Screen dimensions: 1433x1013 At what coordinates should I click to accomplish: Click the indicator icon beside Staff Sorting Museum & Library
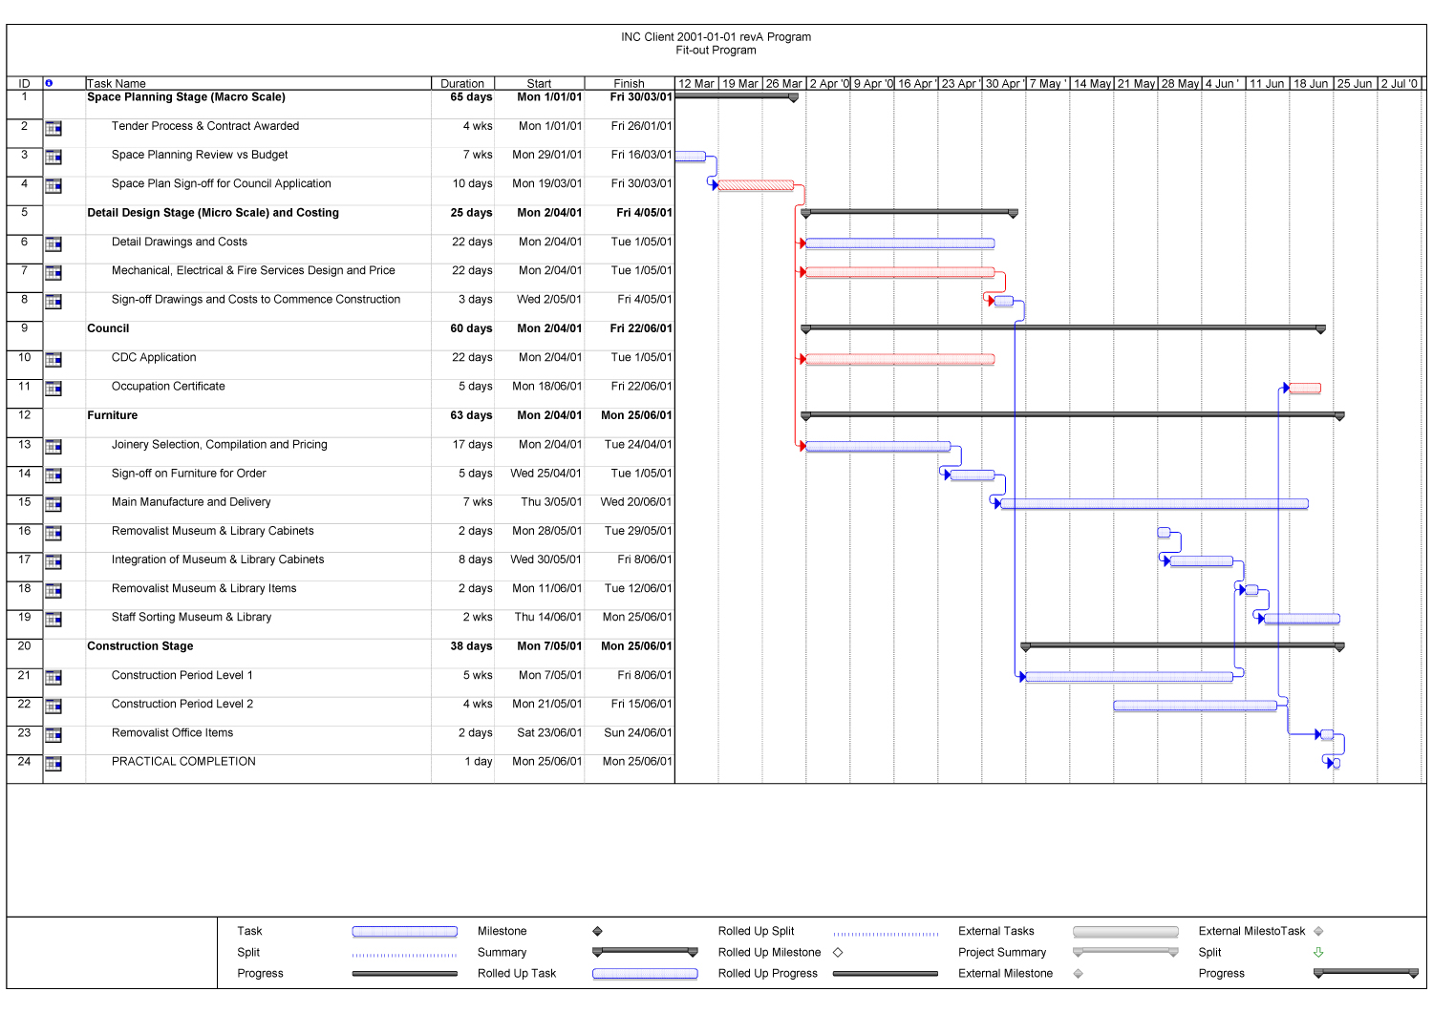(x=53, y=620)
